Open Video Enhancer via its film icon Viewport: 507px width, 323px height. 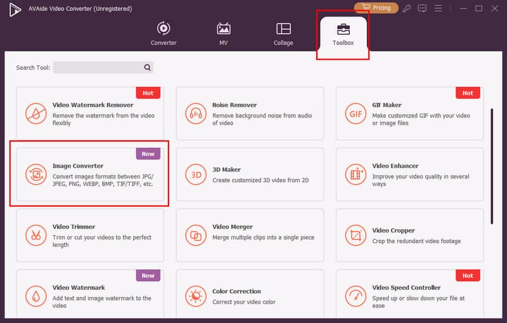356,175
